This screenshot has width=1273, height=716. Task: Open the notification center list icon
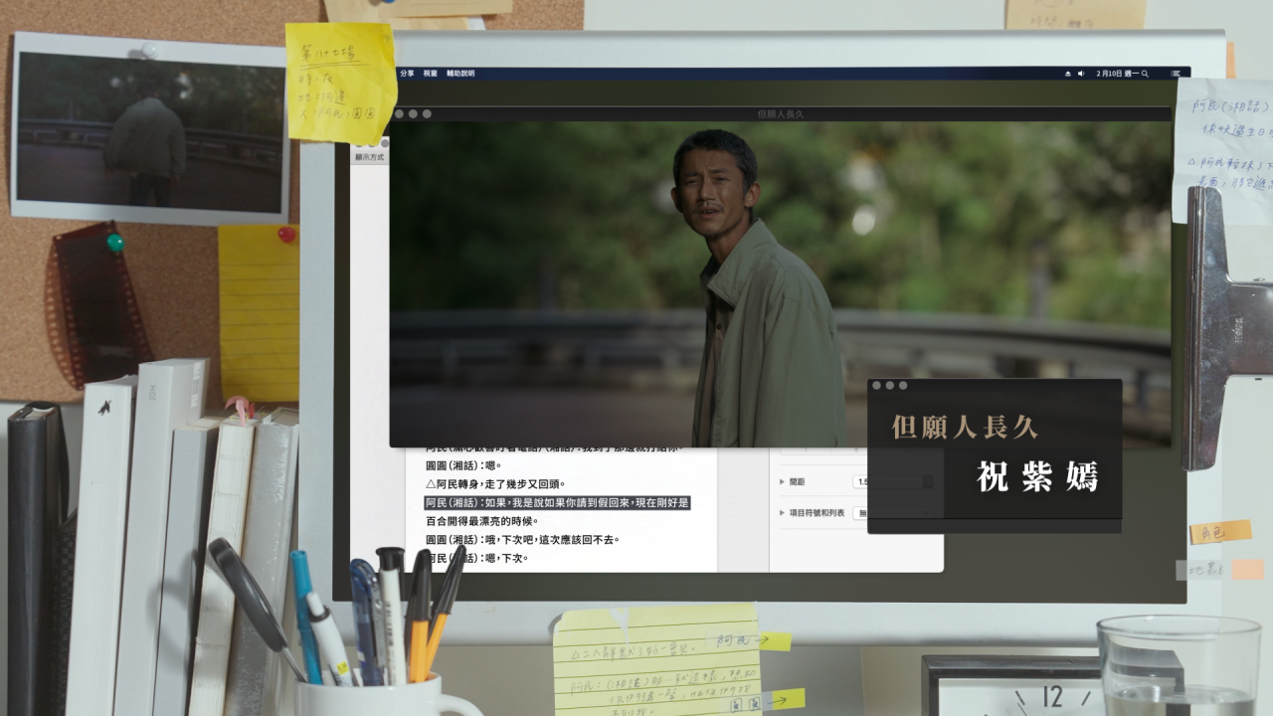[x=1176, y=74]
